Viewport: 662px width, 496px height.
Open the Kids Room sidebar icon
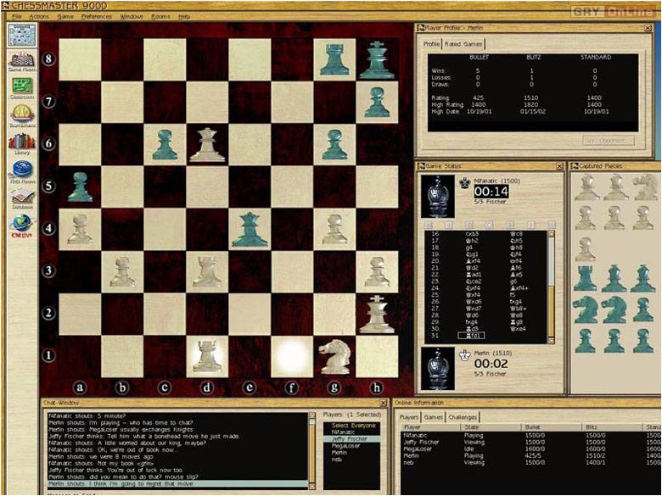point(22,172)
